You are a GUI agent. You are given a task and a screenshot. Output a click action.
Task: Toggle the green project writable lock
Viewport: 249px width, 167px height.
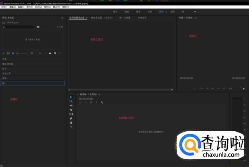(x=4, y=53)
